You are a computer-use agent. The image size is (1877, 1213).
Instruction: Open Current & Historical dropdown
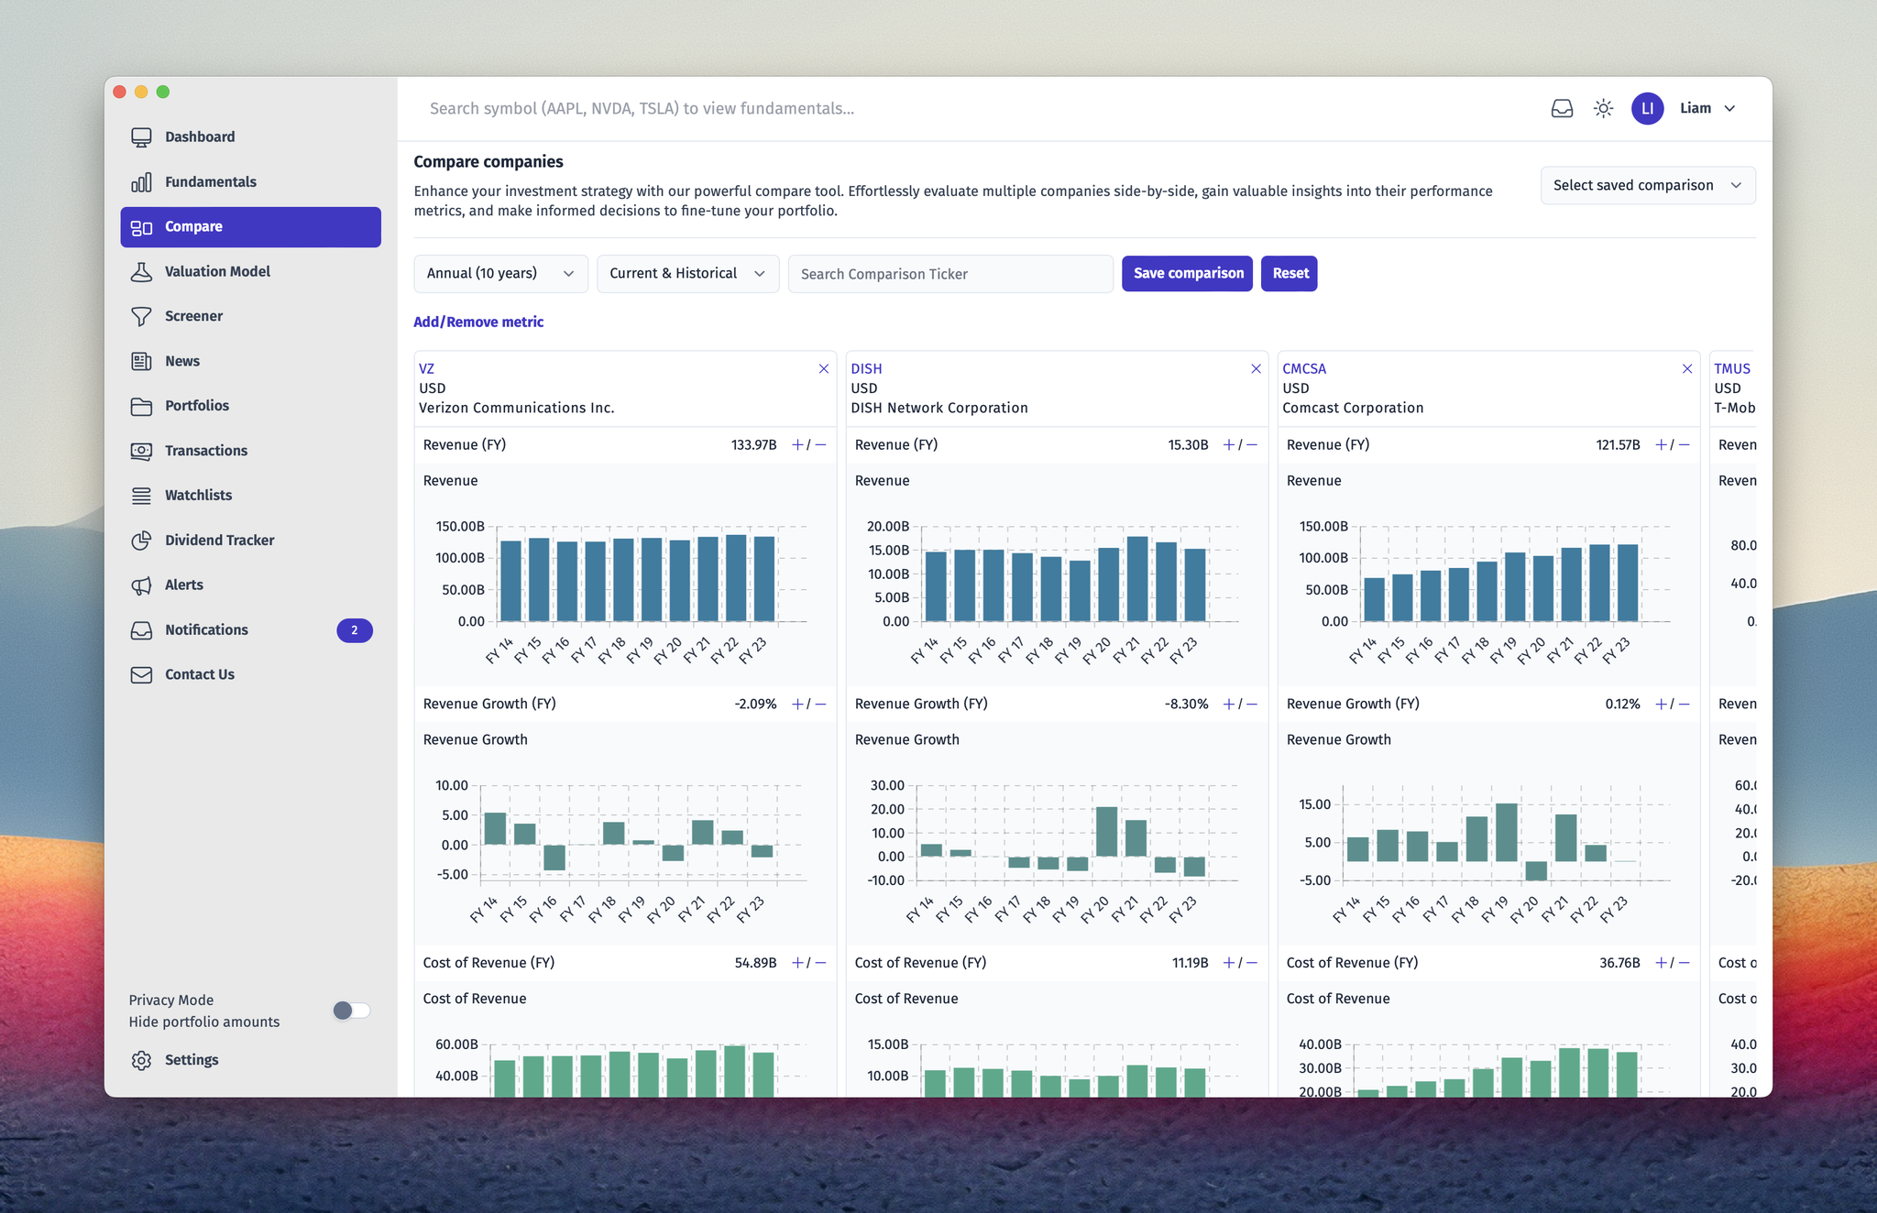(x=687, y=274)
